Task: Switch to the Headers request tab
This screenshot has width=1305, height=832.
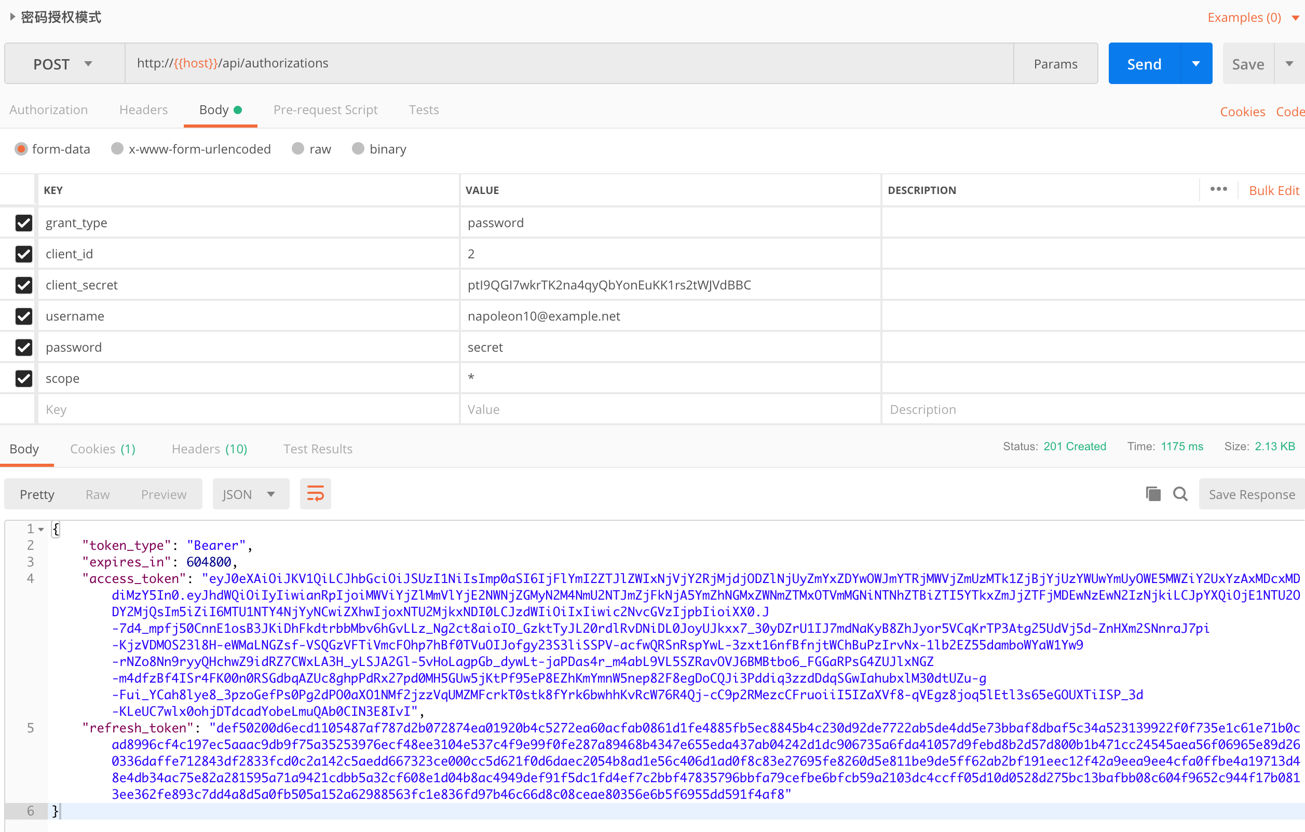Action: (x=143, y=109)
